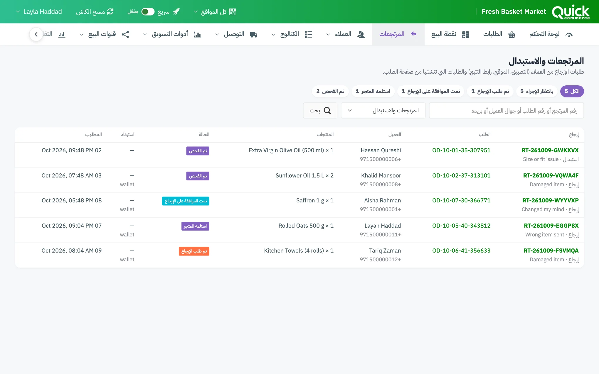Expand the all locations dropdown
The height and width of the screenshot is (374, 599).
point(215,12)
